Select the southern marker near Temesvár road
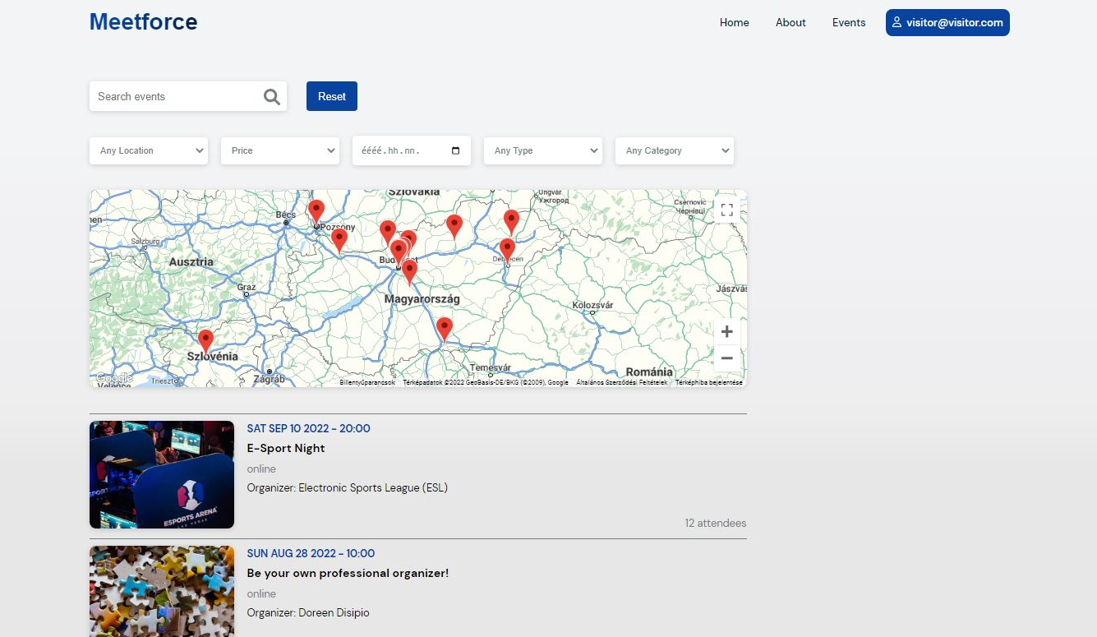The image size is (1097, 637). [445, 330]
